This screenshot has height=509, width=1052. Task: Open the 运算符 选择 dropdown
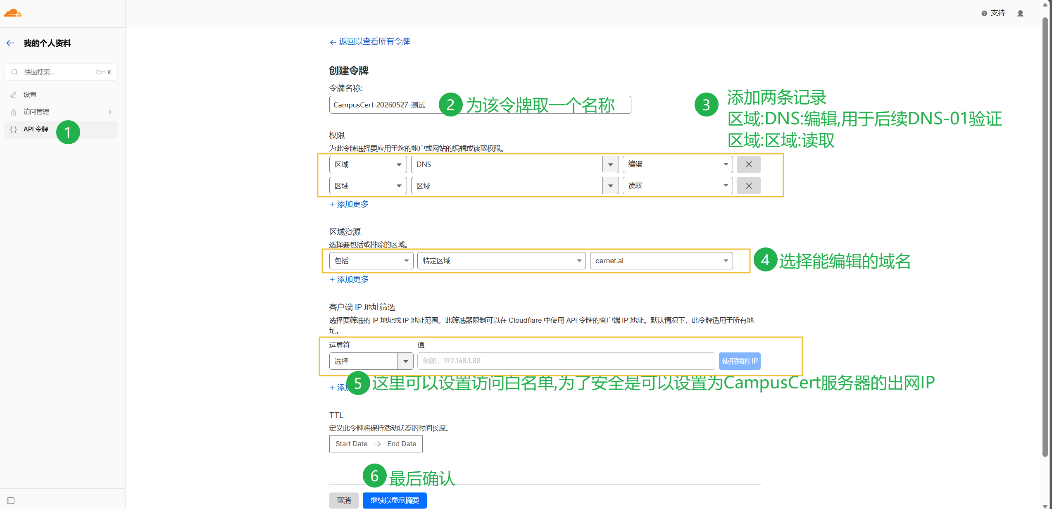click(x=371, y=361)
